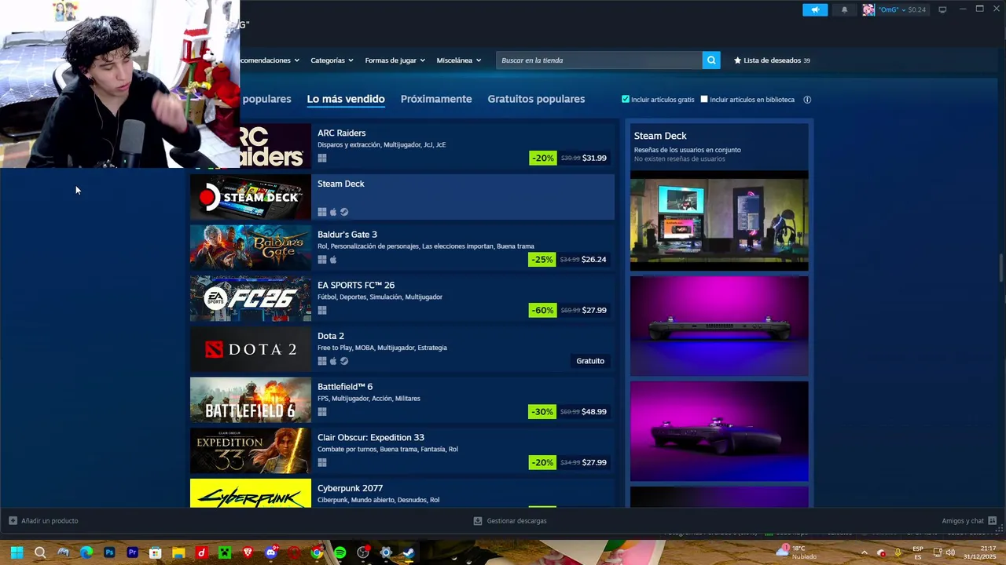Open Discord from the taskbar
This screenshot has height=565, width=1006.
271,552
